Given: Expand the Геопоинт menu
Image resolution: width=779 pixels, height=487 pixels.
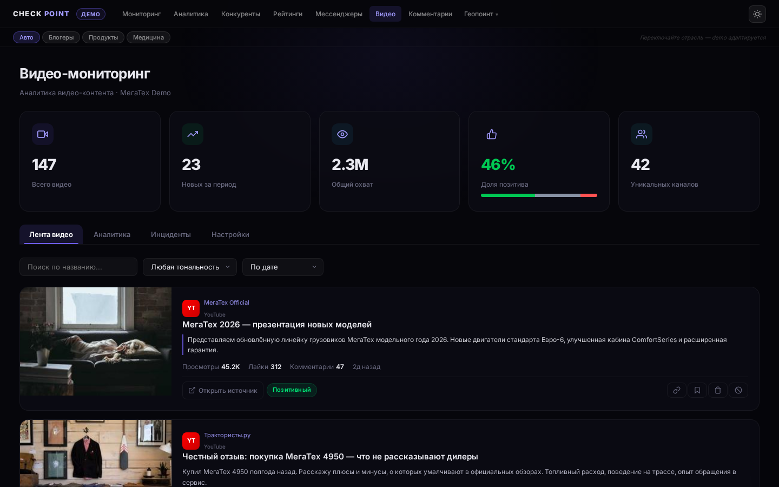Looking at the screenshot, I should click(480, 14).
